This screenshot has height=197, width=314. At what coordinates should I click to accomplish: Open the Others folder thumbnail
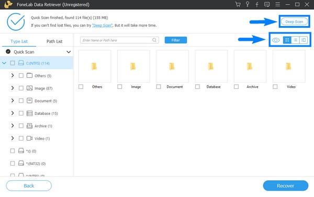[x=95, y=66]
